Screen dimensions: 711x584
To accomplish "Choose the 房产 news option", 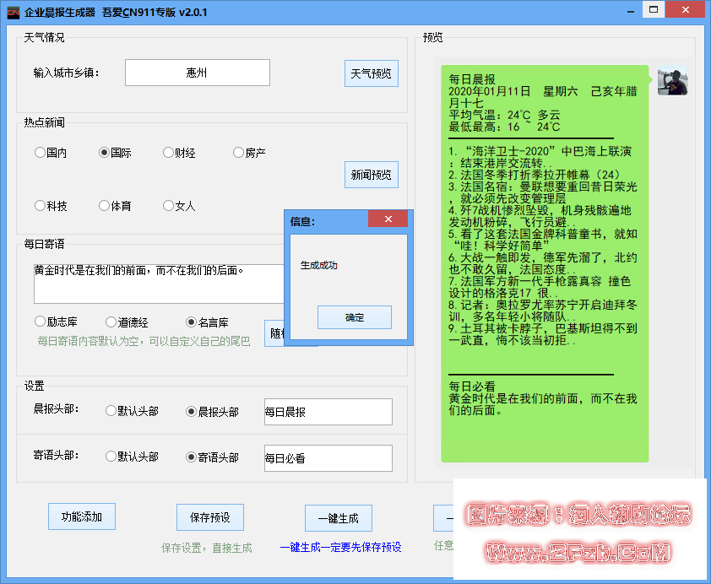I will pos(239,153).
